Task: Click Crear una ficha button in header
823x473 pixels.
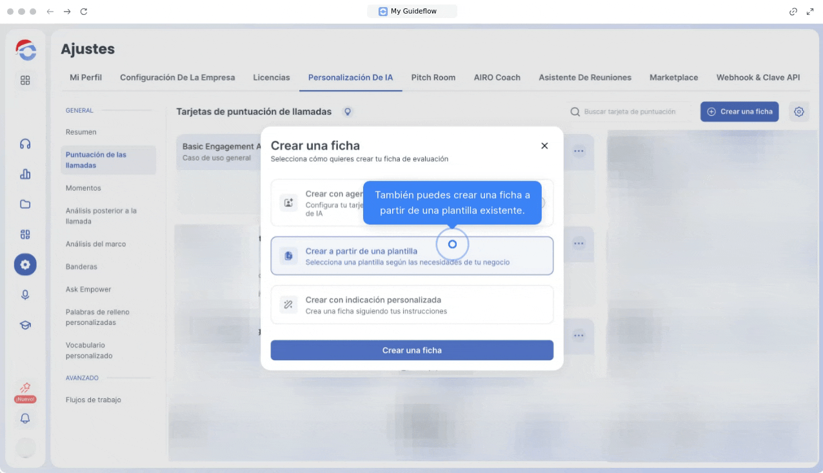Action: tap(739, 111)
